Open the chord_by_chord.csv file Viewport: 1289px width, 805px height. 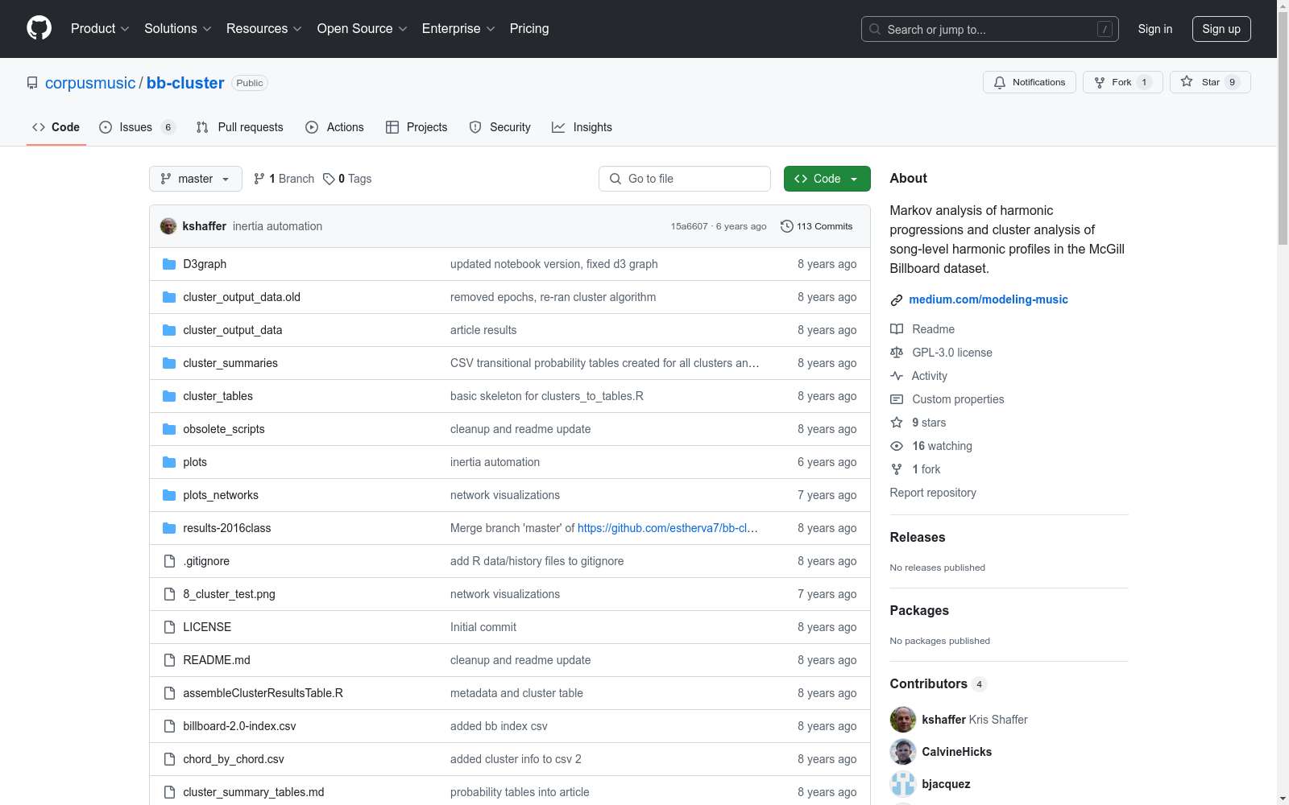(x=234, y=759)
